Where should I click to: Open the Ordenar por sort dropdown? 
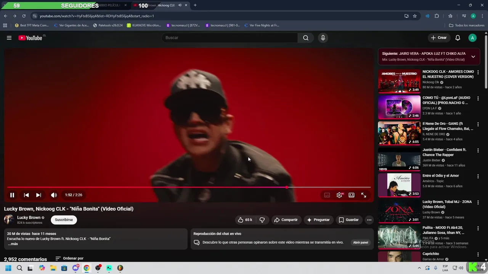(69, 258)
